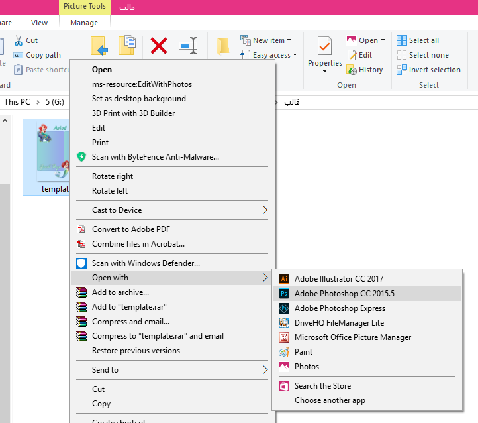This screenshot has width=478, height=423.
Task: Select Add to "template.rar"
Action: click(172, 307)
